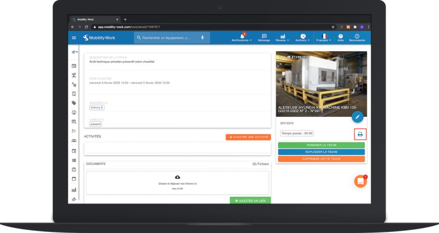The image size is (439, 233).
Task: Open the Nouveautés news icon
Action: [x=357, y=38]
